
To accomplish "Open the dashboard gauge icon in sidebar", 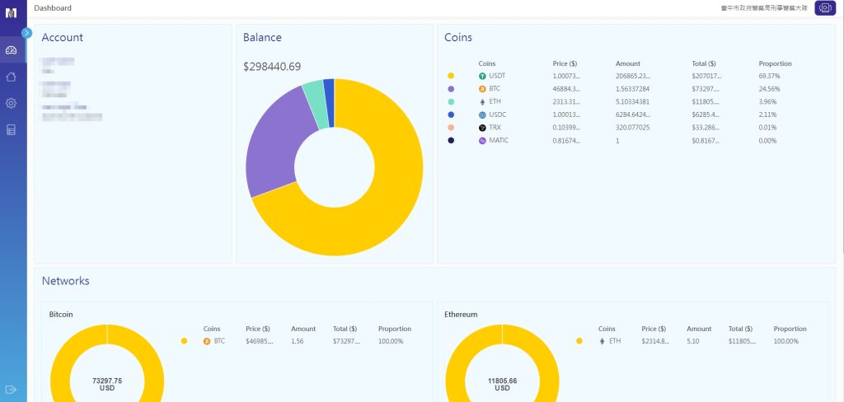I will (x=12, y=50).
